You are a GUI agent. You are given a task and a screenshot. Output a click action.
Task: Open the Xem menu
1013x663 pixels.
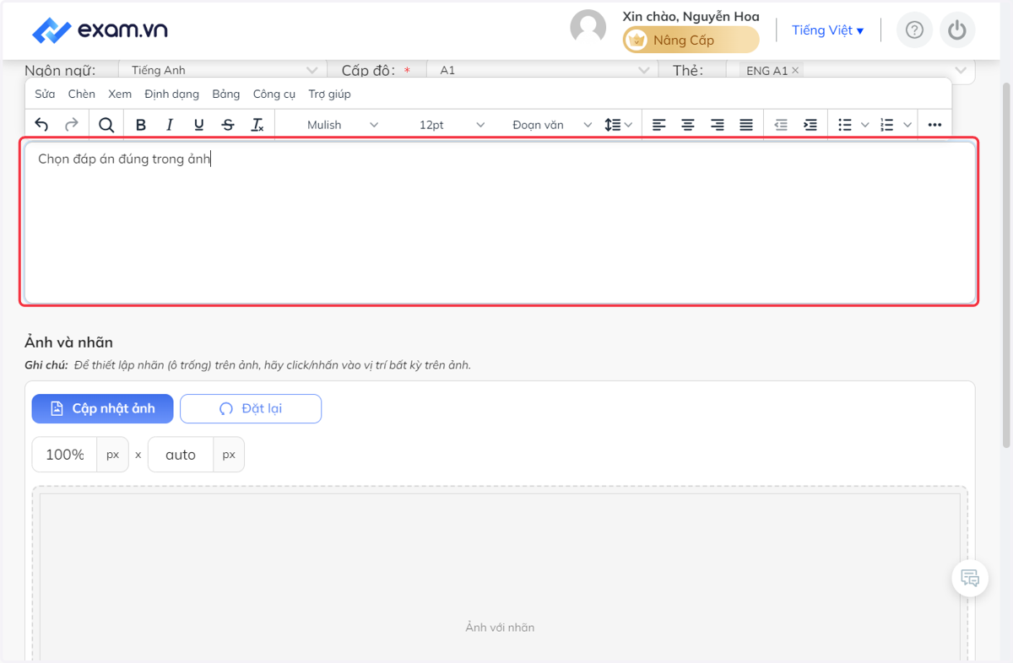tap(120, 94)
